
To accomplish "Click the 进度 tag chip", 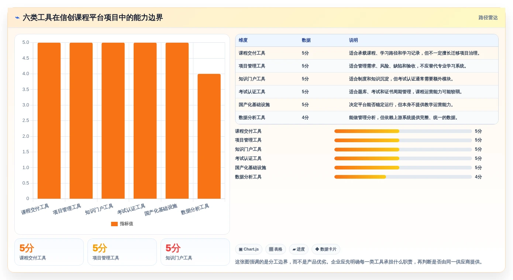I will (299, 249).
